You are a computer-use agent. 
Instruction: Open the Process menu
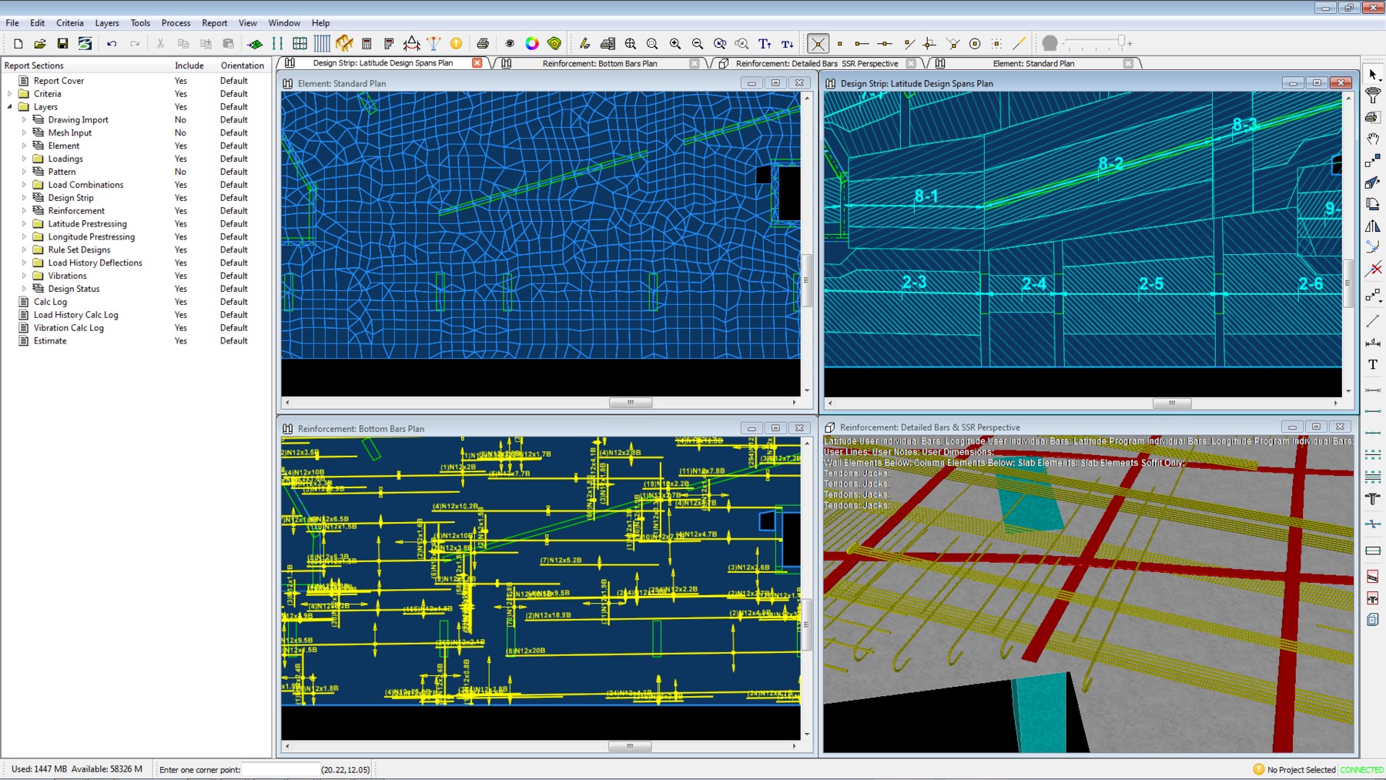(176, 23)
